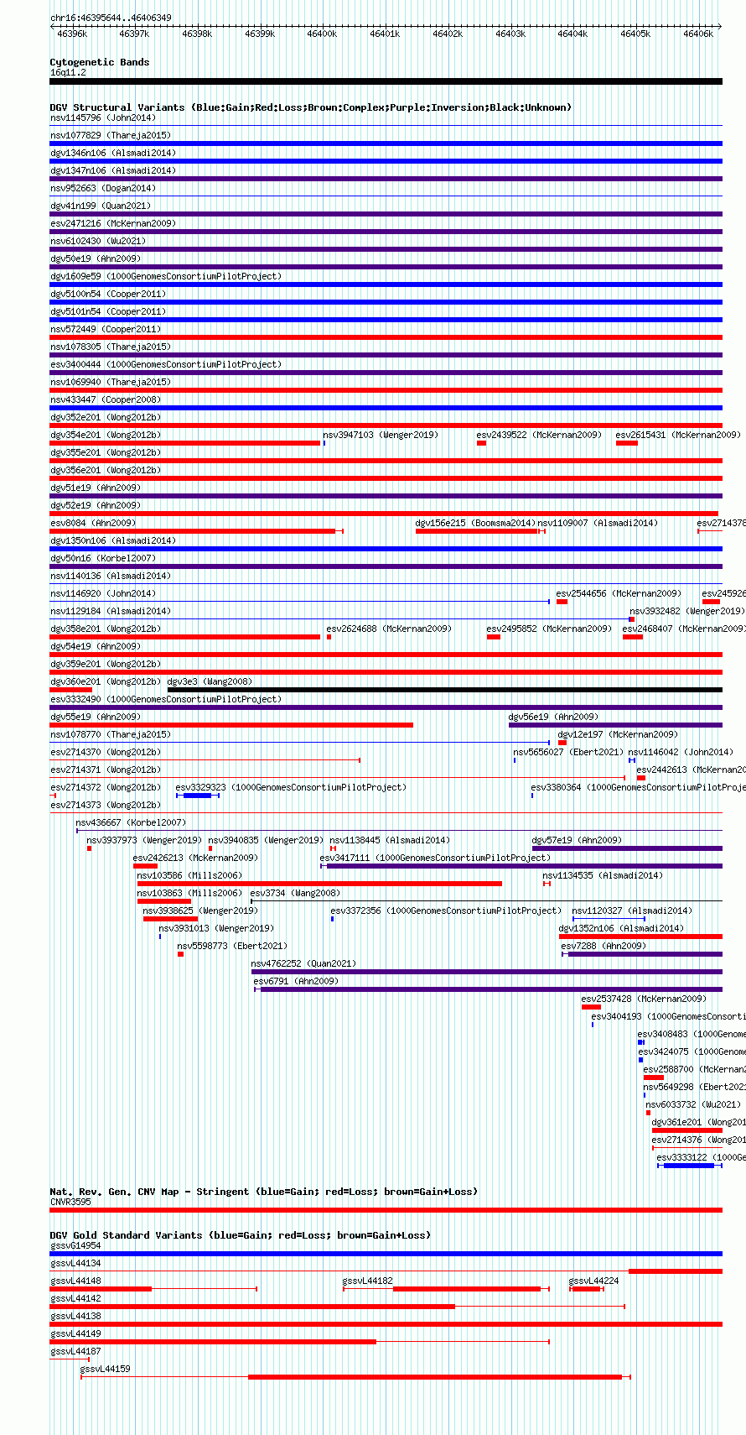Open the DGV Gold Standard Variants track title
Image resolution: width=746 pixels, height=1435 pixels.
[240, 1235]
